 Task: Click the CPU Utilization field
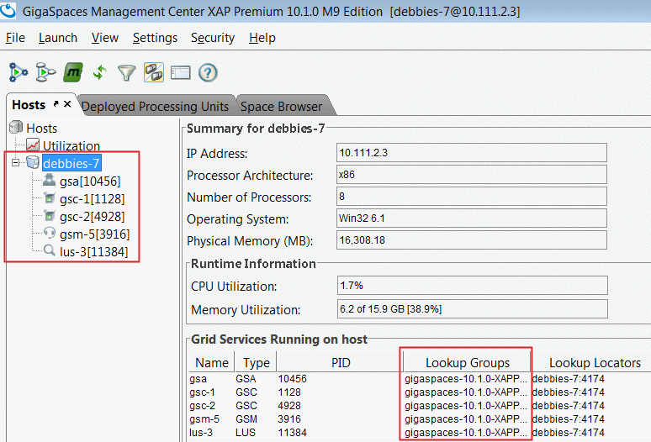[x=473, y=285]
